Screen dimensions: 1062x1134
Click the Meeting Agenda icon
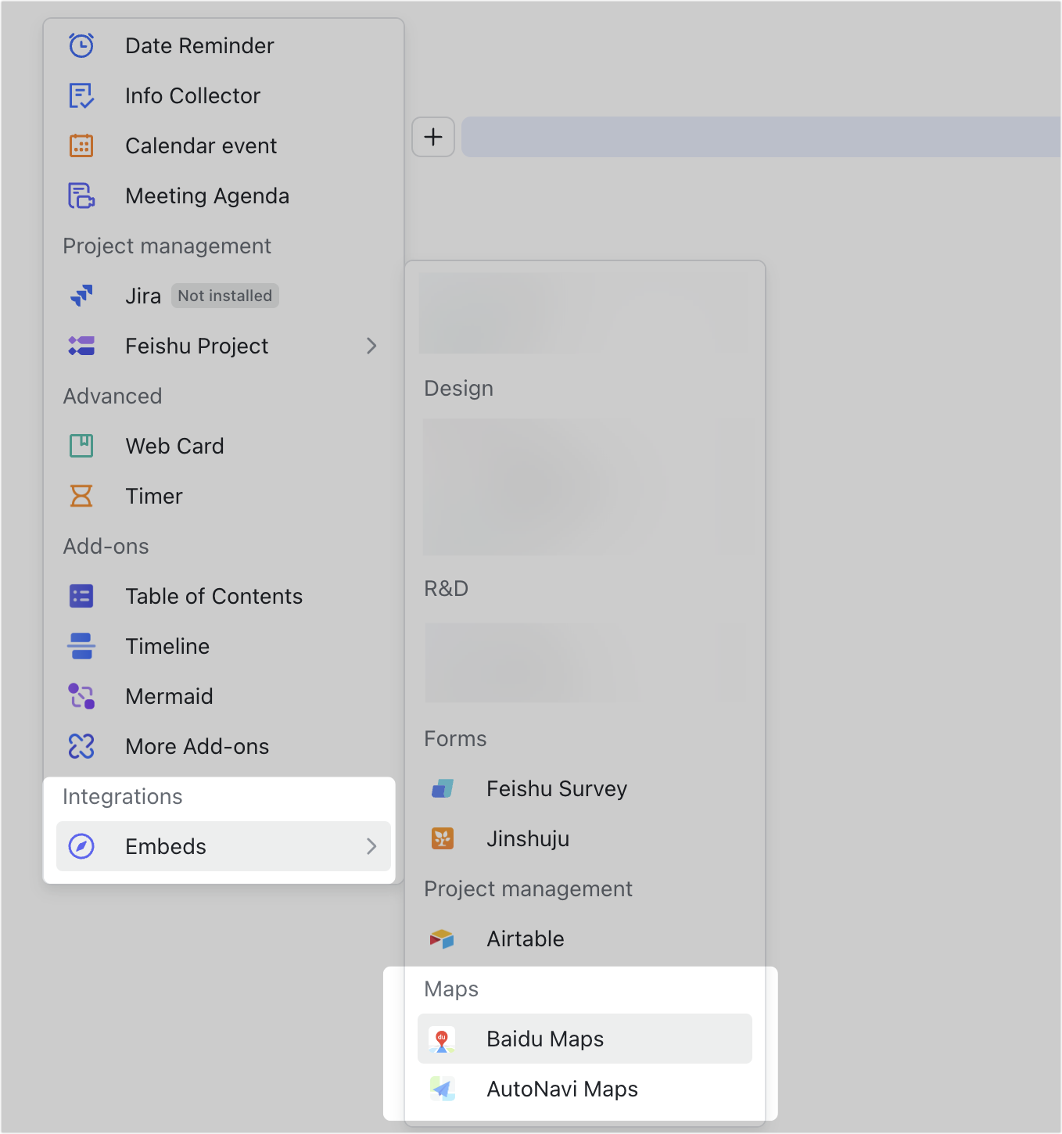(81, 196)
